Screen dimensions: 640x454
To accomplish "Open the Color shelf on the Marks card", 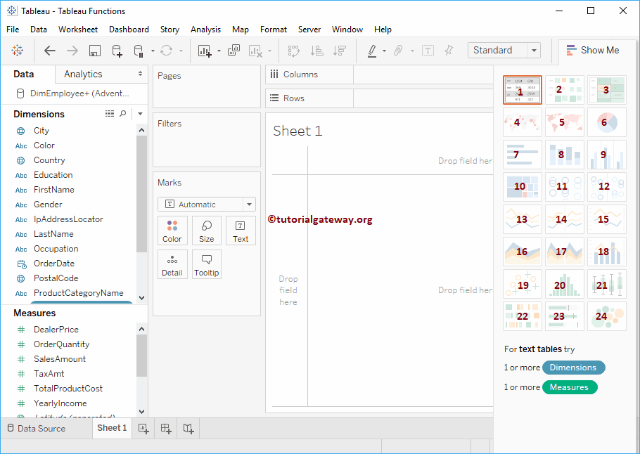I will click(172, 231).
